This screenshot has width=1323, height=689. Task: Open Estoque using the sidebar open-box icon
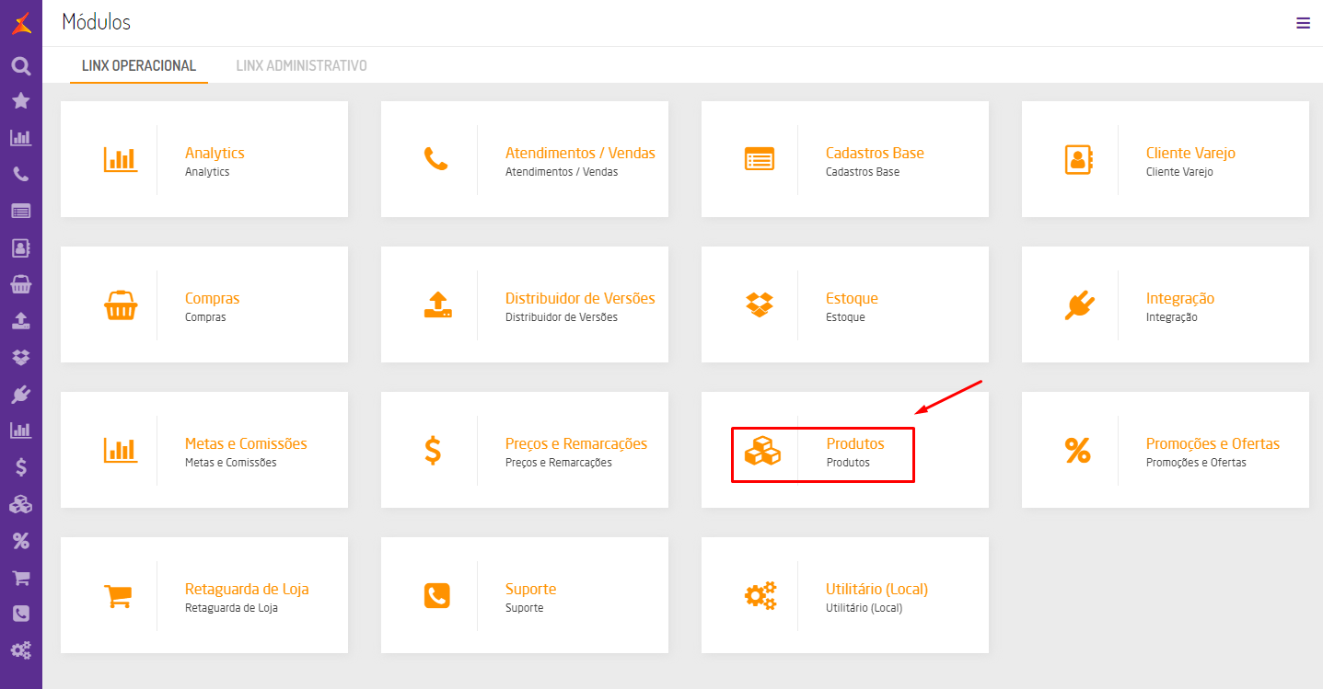coord(21,357)
